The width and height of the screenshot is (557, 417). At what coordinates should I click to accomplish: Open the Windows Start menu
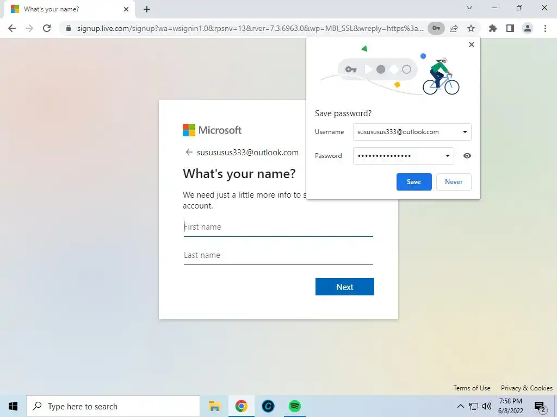point(13,406)
